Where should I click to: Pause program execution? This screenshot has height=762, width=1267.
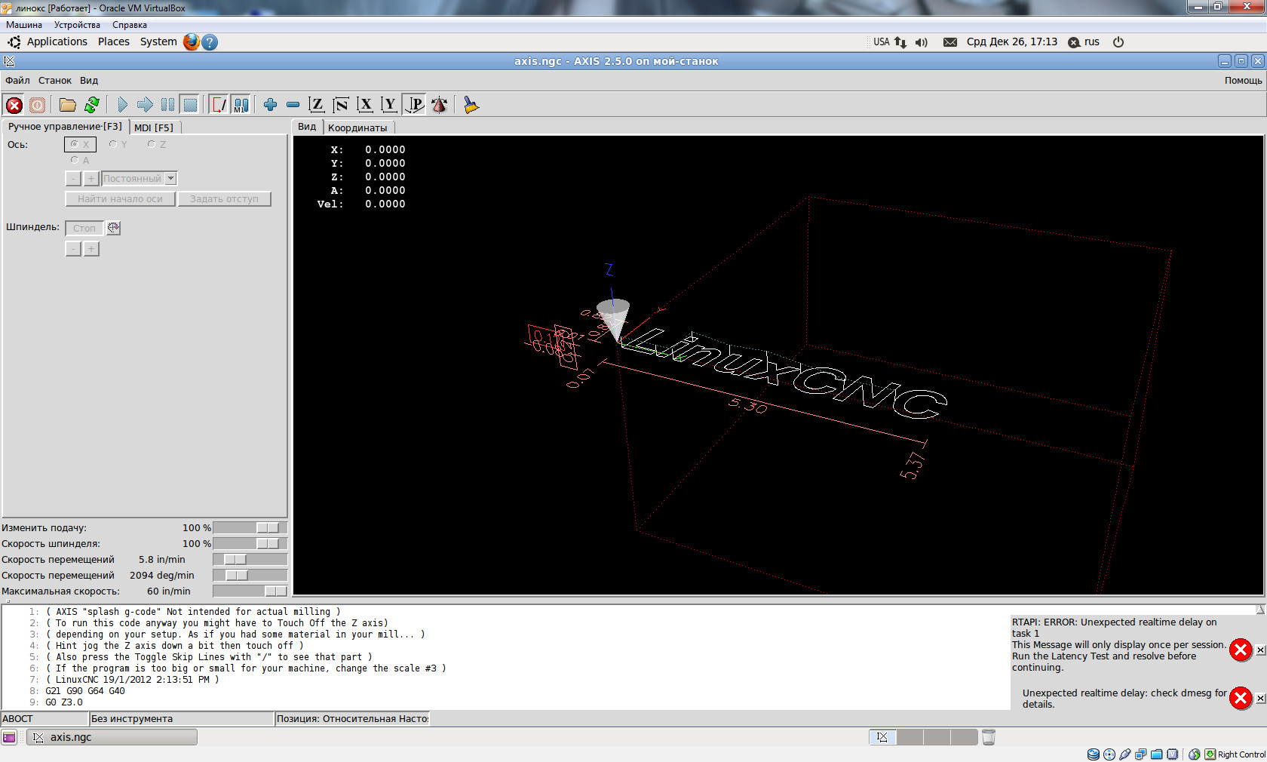pos(167,105)
